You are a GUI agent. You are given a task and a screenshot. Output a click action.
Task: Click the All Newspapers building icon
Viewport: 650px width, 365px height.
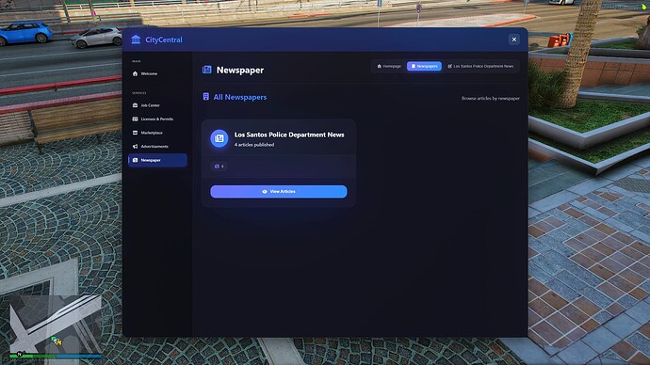(206, 96)
